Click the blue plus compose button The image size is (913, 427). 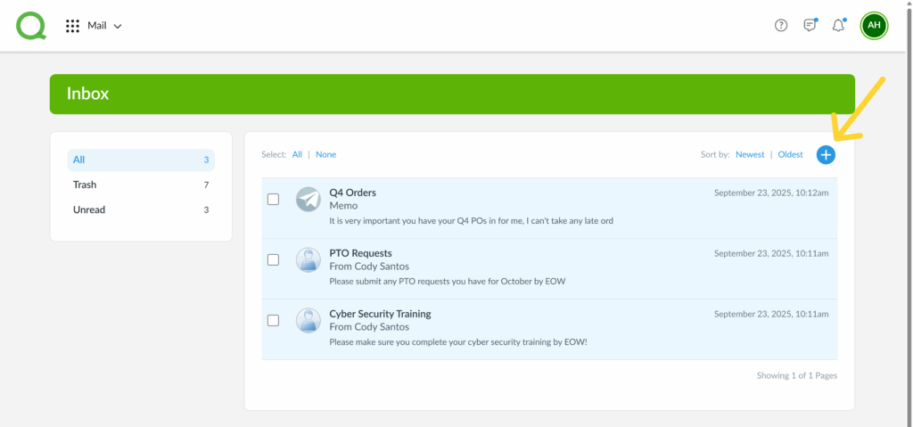click(x=826, y=155)
